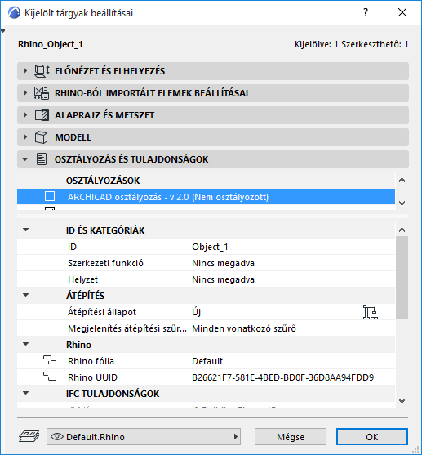The height and width of the screenshot is (455, 422).
Task: Collapse the Rhino property group
Action: (26, 344)
